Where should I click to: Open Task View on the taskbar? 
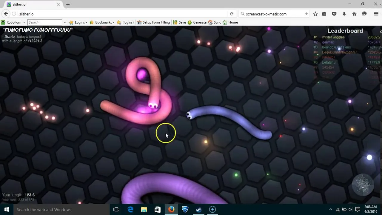coord(116,209)
